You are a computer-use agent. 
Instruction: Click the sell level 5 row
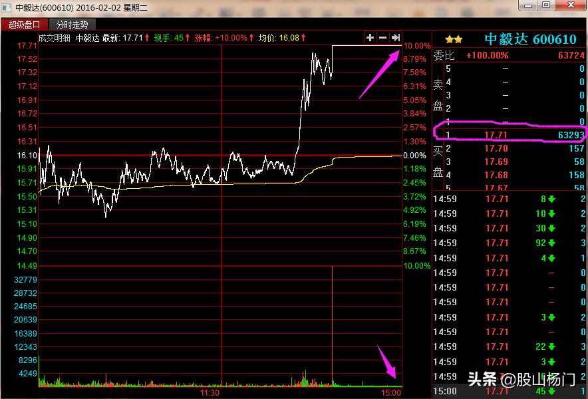515,68
